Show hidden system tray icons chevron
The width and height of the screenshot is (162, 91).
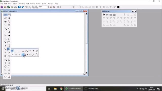[137, 89]
